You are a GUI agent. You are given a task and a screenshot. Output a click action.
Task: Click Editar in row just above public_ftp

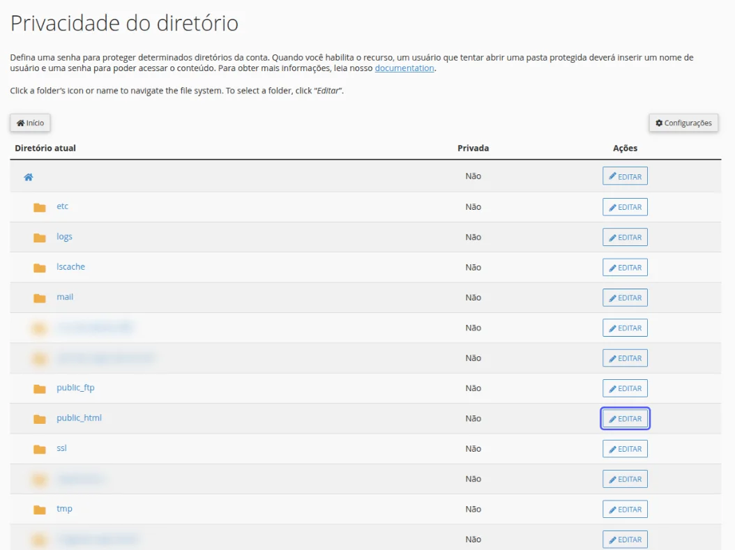(625, 358)
